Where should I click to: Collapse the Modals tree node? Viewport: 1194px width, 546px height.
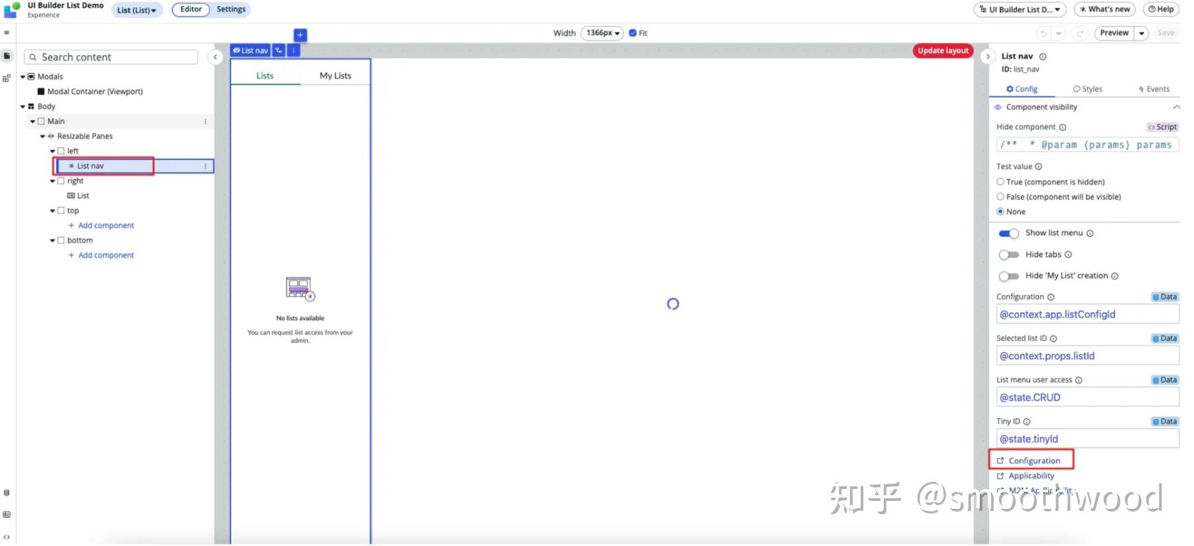(23, 77)
